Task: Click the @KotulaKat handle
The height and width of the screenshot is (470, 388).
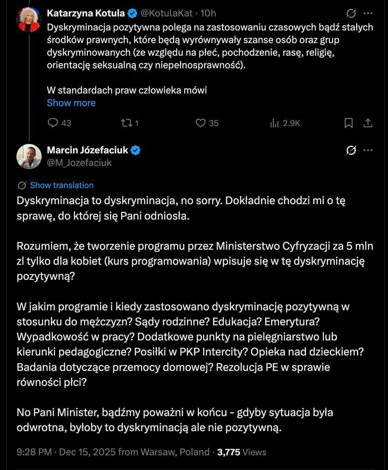Action: pyautogui.click(x=166, y=13)
